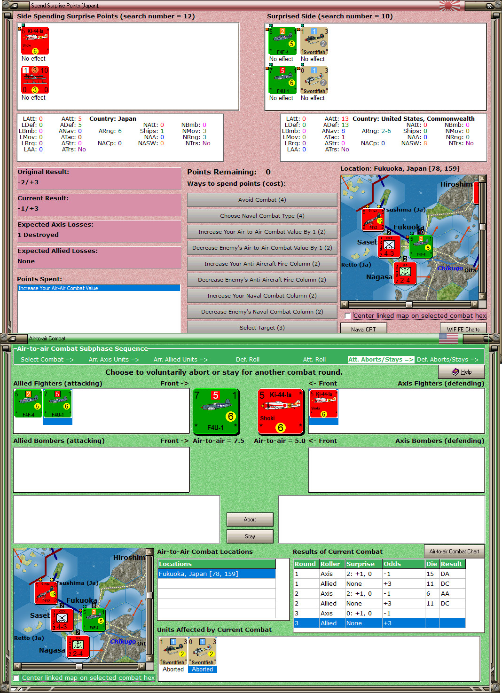The width and height of the screenshot is (502, 693).
Task: Click the red 2-4 unit on lower combat map
Action: [78, 647]
